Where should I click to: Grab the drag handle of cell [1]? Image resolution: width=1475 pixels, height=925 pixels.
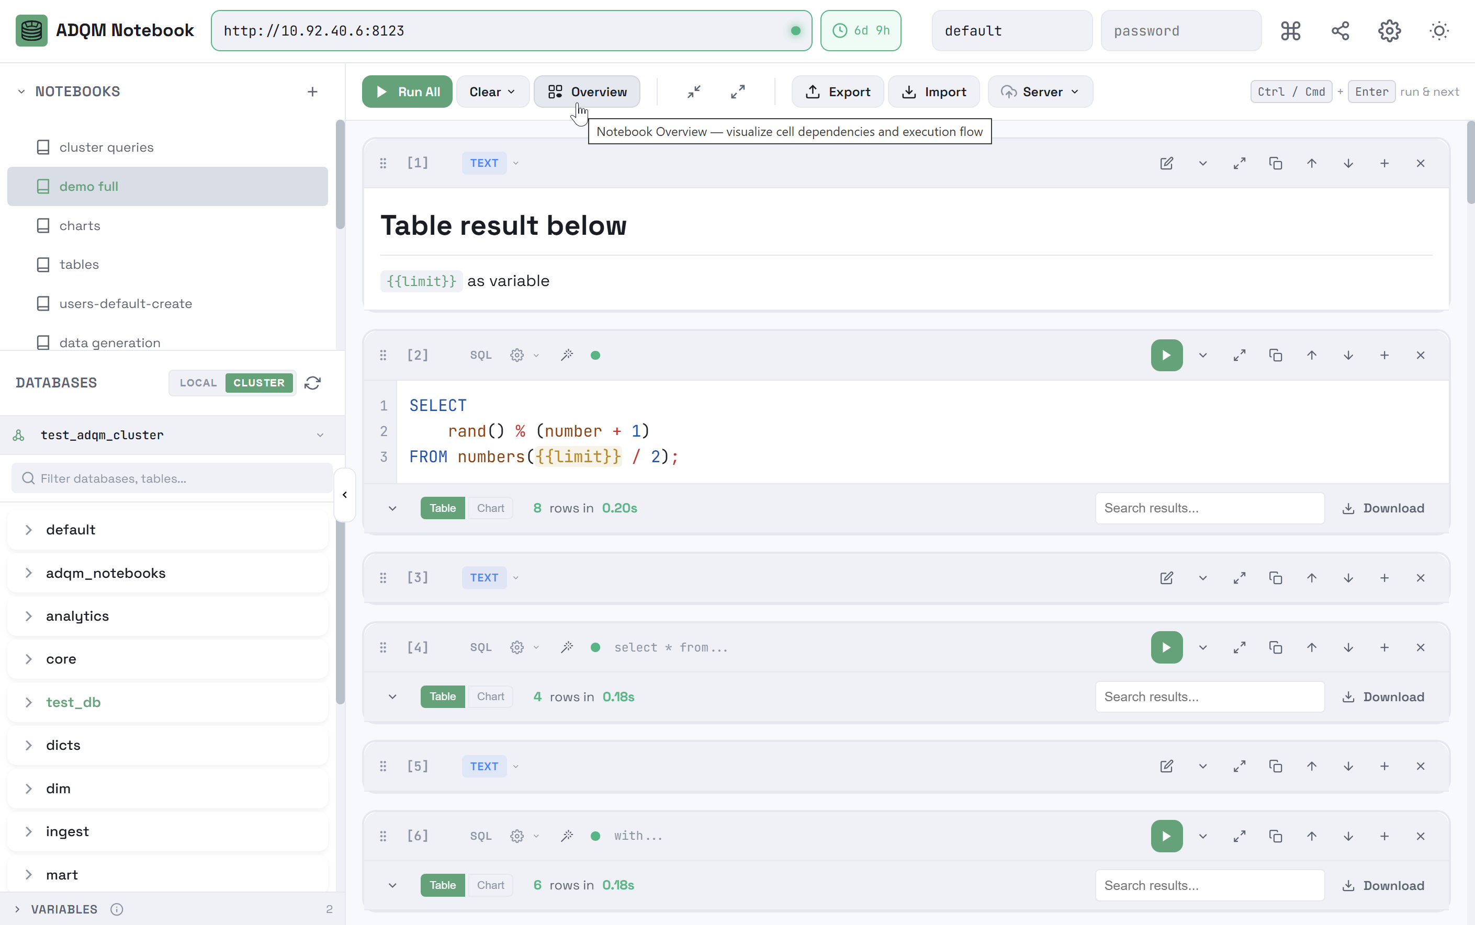[383, 163]
